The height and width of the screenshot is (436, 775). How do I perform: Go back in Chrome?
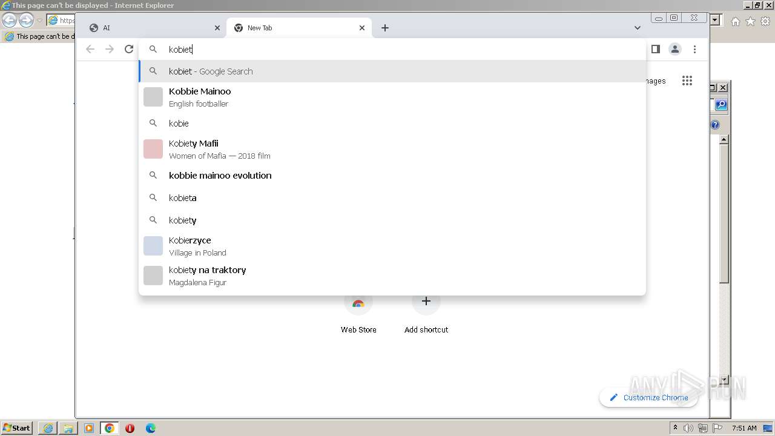(x=90, y=49)
